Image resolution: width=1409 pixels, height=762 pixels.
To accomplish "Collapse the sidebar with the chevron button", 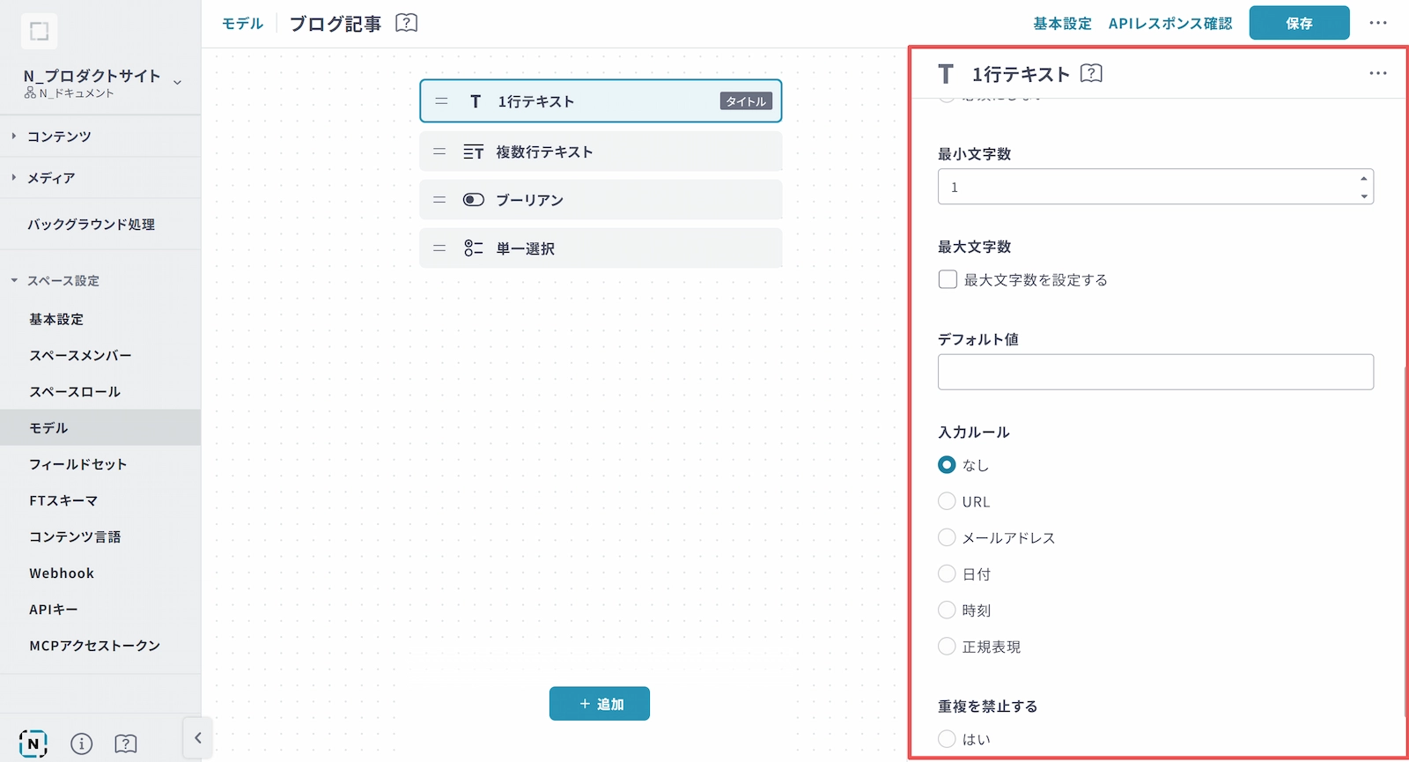I will pos(197,738).
